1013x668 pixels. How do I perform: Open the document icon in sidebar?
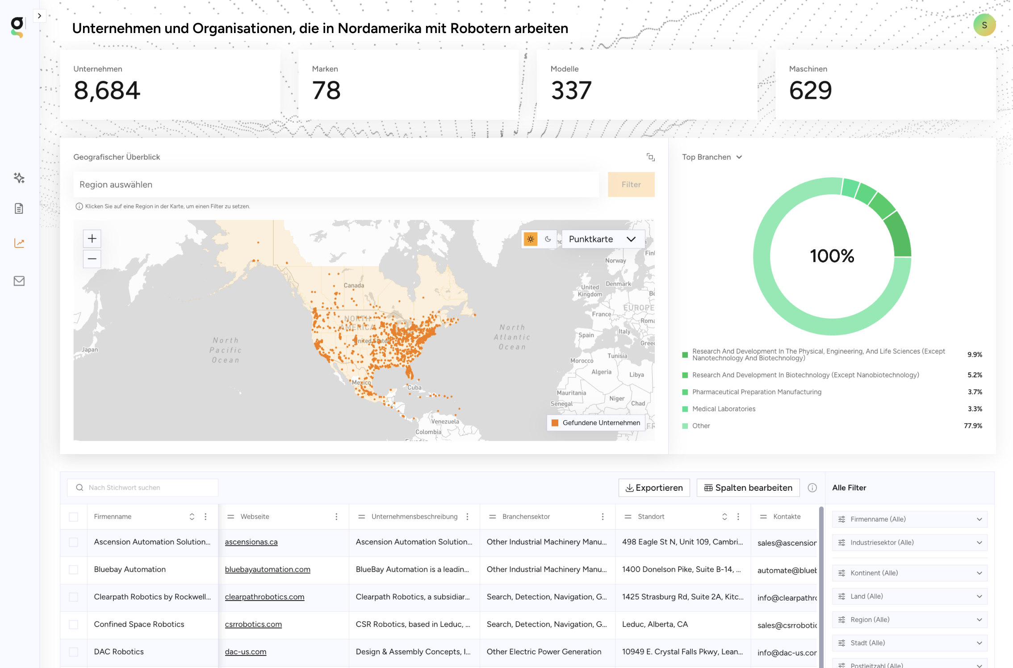[19, 209]
